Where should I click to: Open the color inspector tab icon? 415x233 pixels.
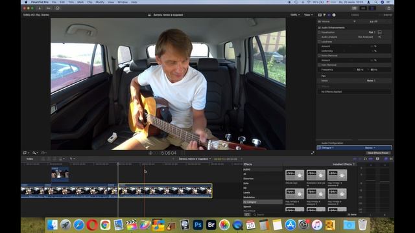[x=324, y=15]
